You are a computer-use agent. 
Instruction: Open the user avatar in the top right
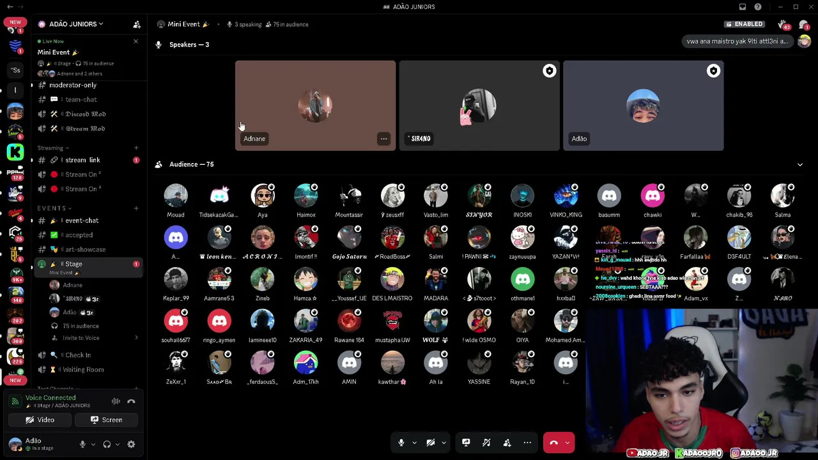pyautogui.click(x=804, y=42)
